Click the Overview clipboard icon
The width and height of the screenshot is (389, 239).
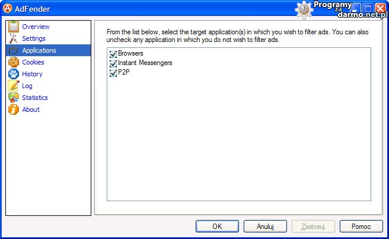(x=13, y=27)
